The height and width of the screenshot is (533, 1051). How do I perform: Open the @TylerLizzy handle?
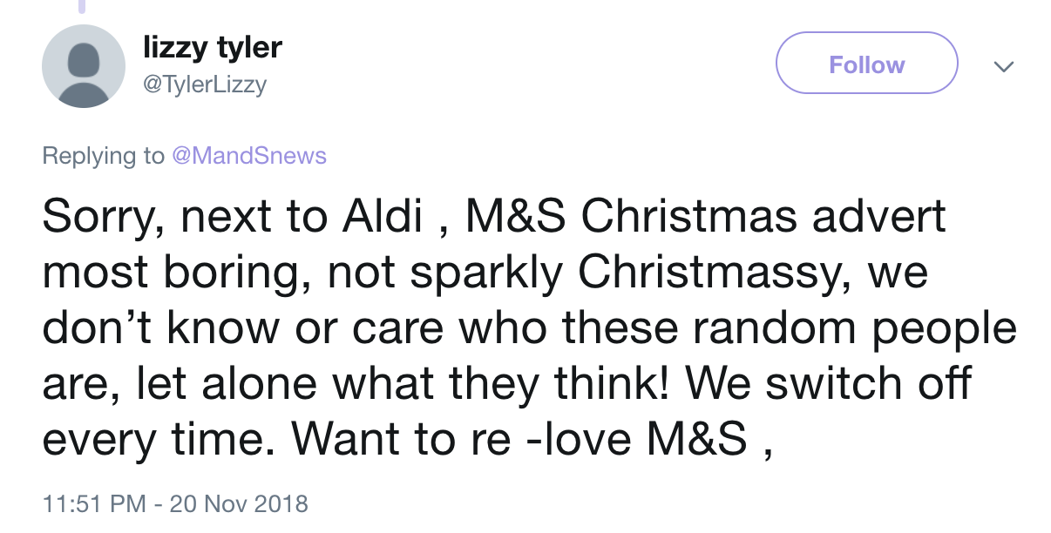coord(205,84)
